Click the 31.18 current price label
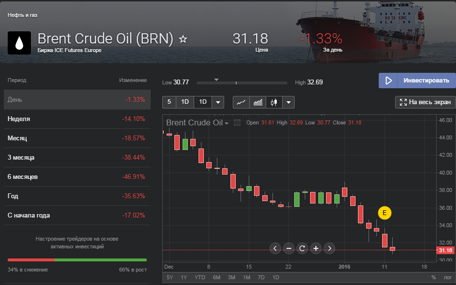 (x=445, y=250)
